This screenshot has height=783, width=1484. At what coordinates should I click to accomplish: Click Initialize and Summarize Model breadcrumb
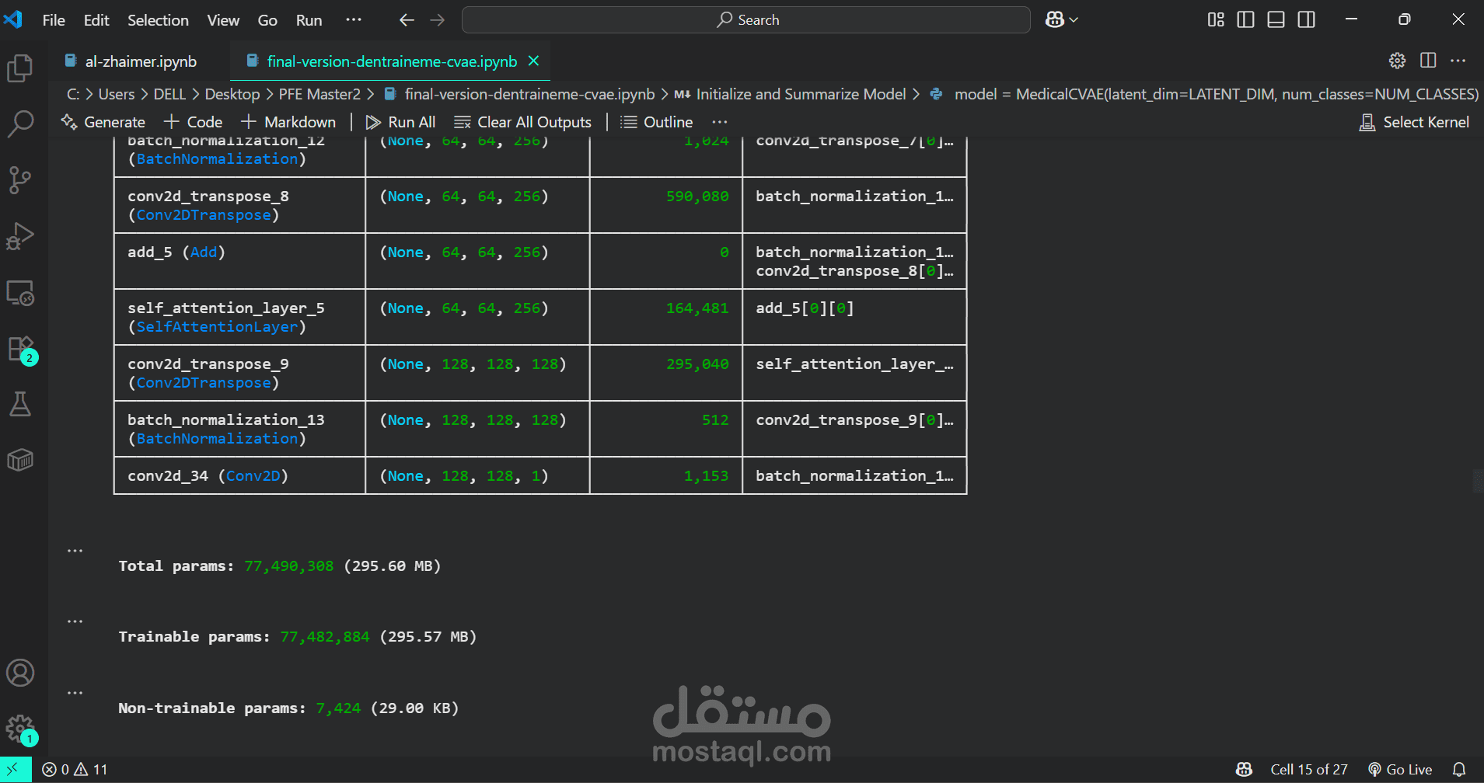[x=791, y=94]
